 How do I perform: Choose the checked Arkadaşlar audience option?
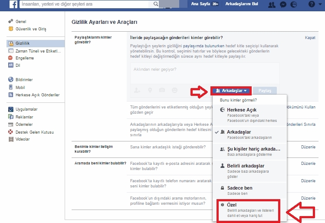[250, 134]
